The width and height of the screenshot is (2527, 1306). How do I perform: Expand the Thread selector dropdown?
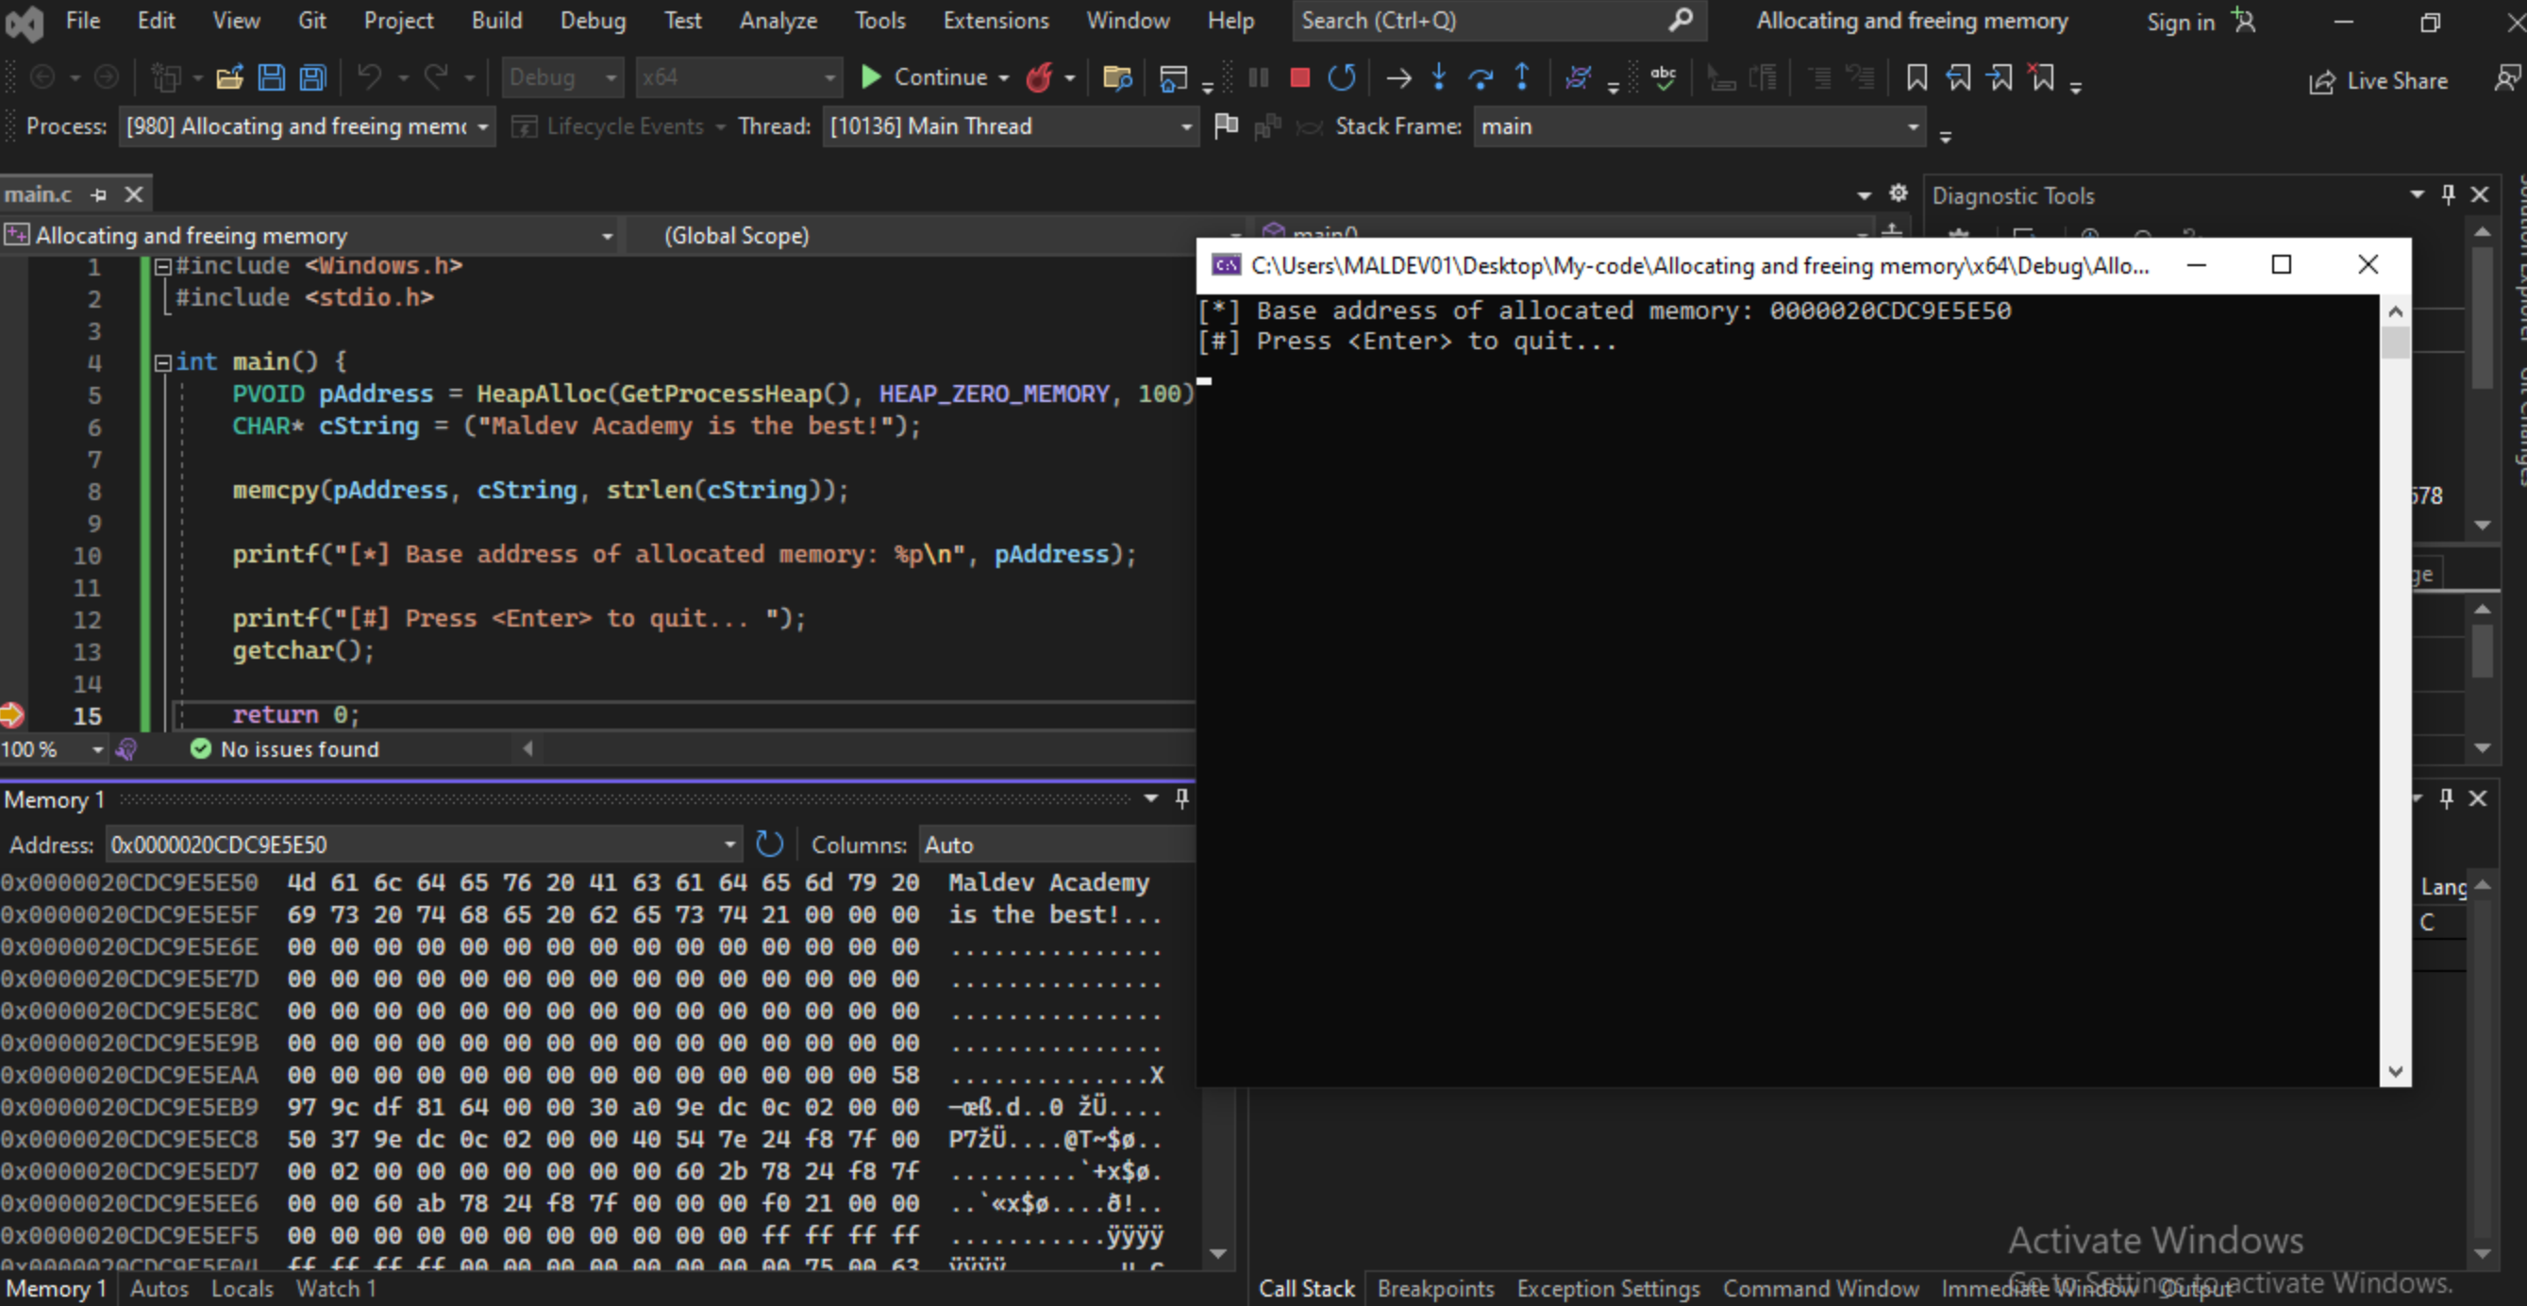coord(1185,126)
